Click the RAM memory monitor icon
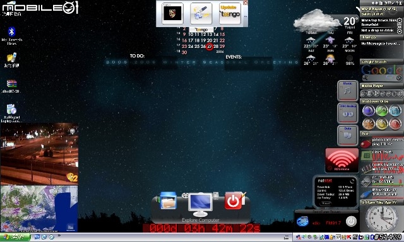This screenshot has height=242, width=404. [x=366, y=168]
